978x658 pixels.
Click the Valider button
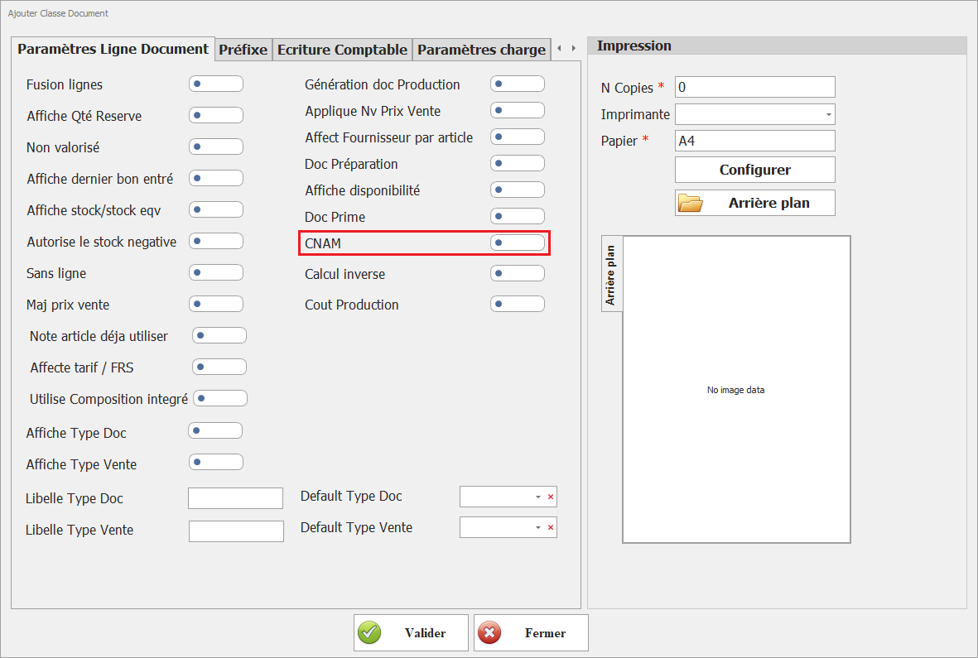(x=411, y=632)
